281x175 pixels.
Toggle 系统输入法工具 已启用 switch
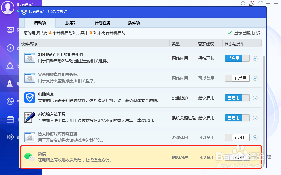point(237,118)
